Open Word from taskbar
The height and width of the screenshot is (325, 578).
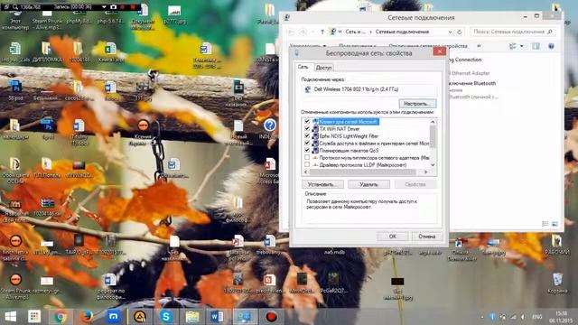[x=218, y=316]
